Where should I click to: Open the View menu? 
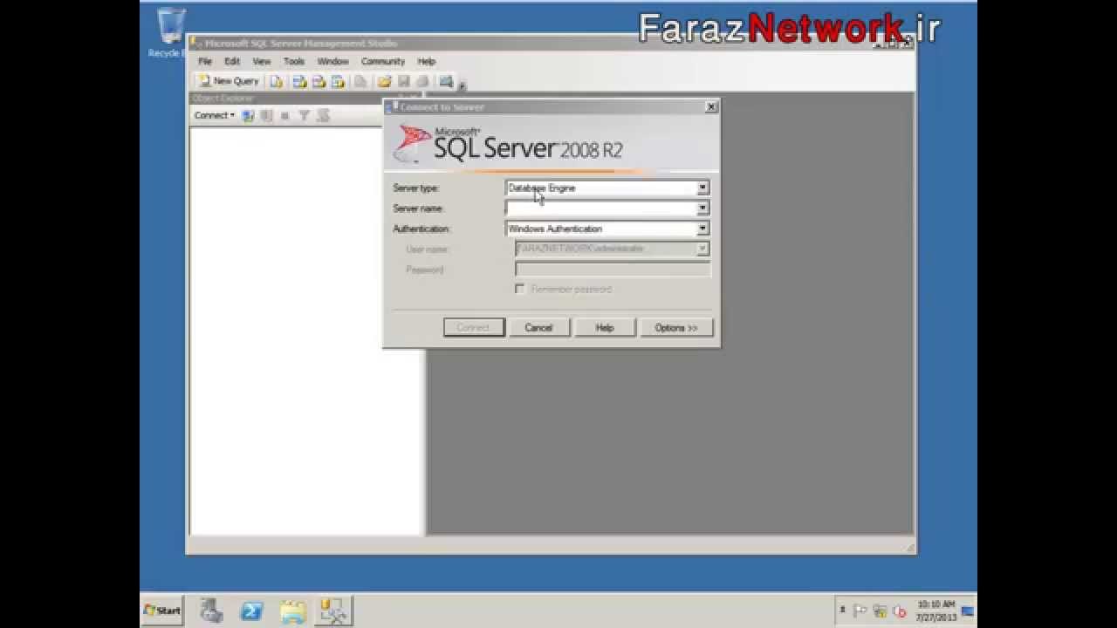pyautogui.click(x=262, y=62)
